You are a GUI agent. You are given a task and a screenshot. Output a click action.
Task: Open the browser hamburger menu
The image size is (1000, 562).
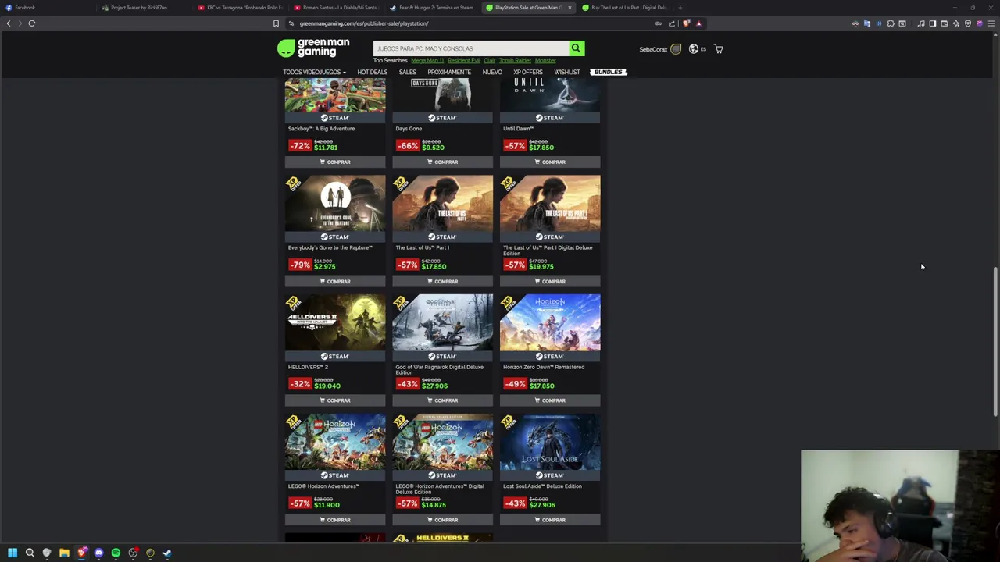coord(991,23)
